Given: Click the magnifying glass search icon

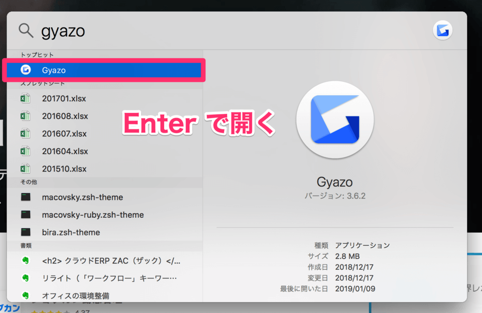Looking at the screenshot, I should (x=25, y=31).
